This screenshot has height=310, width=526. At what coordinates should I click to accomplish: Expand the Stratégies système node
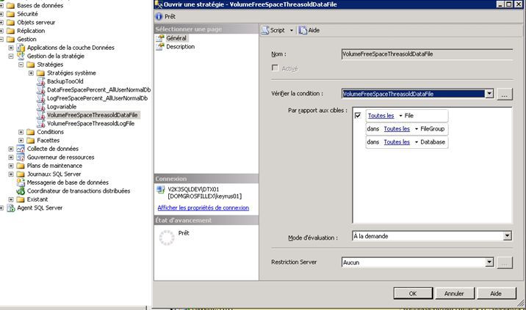pos(31,73)
